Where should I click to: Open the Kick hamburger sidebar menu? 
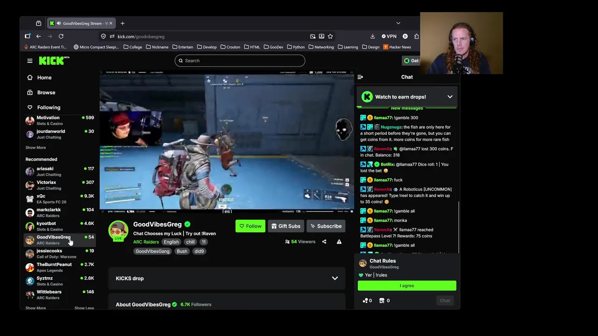tap(30, 61)
